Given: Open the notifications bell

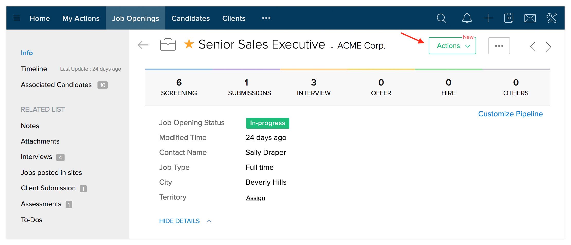Looking at the screenshot, I should [467, 18].
